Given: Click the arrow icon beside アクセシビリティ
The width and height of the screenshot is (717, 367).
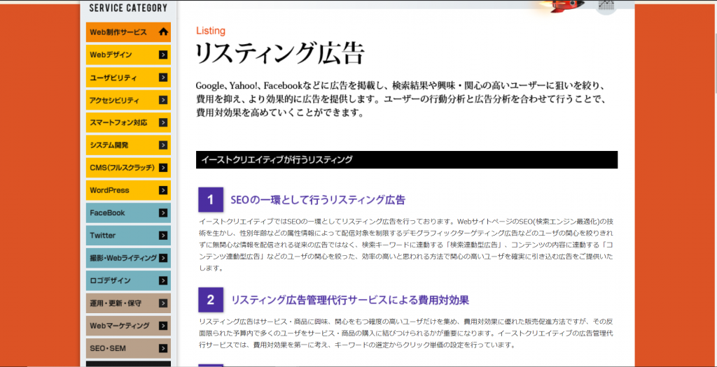Looking at the screenshot, I should pos(163,100).
